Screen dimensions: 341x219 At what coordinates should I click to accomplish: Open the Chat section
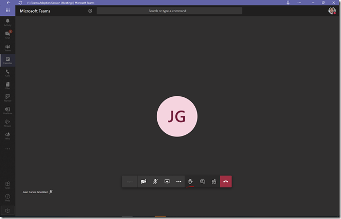pos(7,35)
